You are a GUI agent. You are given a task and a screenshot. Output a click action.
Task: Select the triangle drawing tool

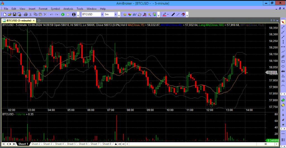[x=283, y=76]
